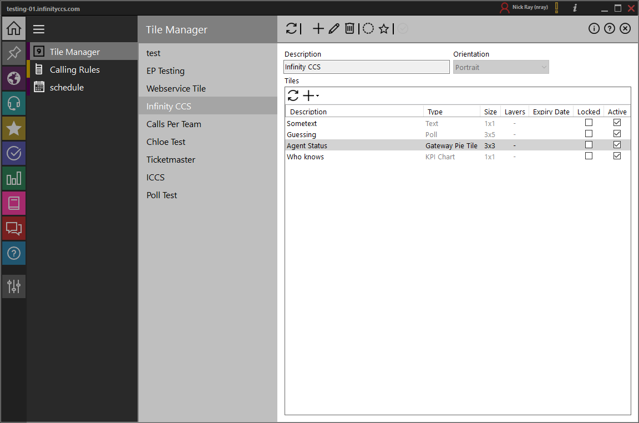Sort by Locked column header
The width and height of the screenshot is (639, 423).
[x=589, y=112]
